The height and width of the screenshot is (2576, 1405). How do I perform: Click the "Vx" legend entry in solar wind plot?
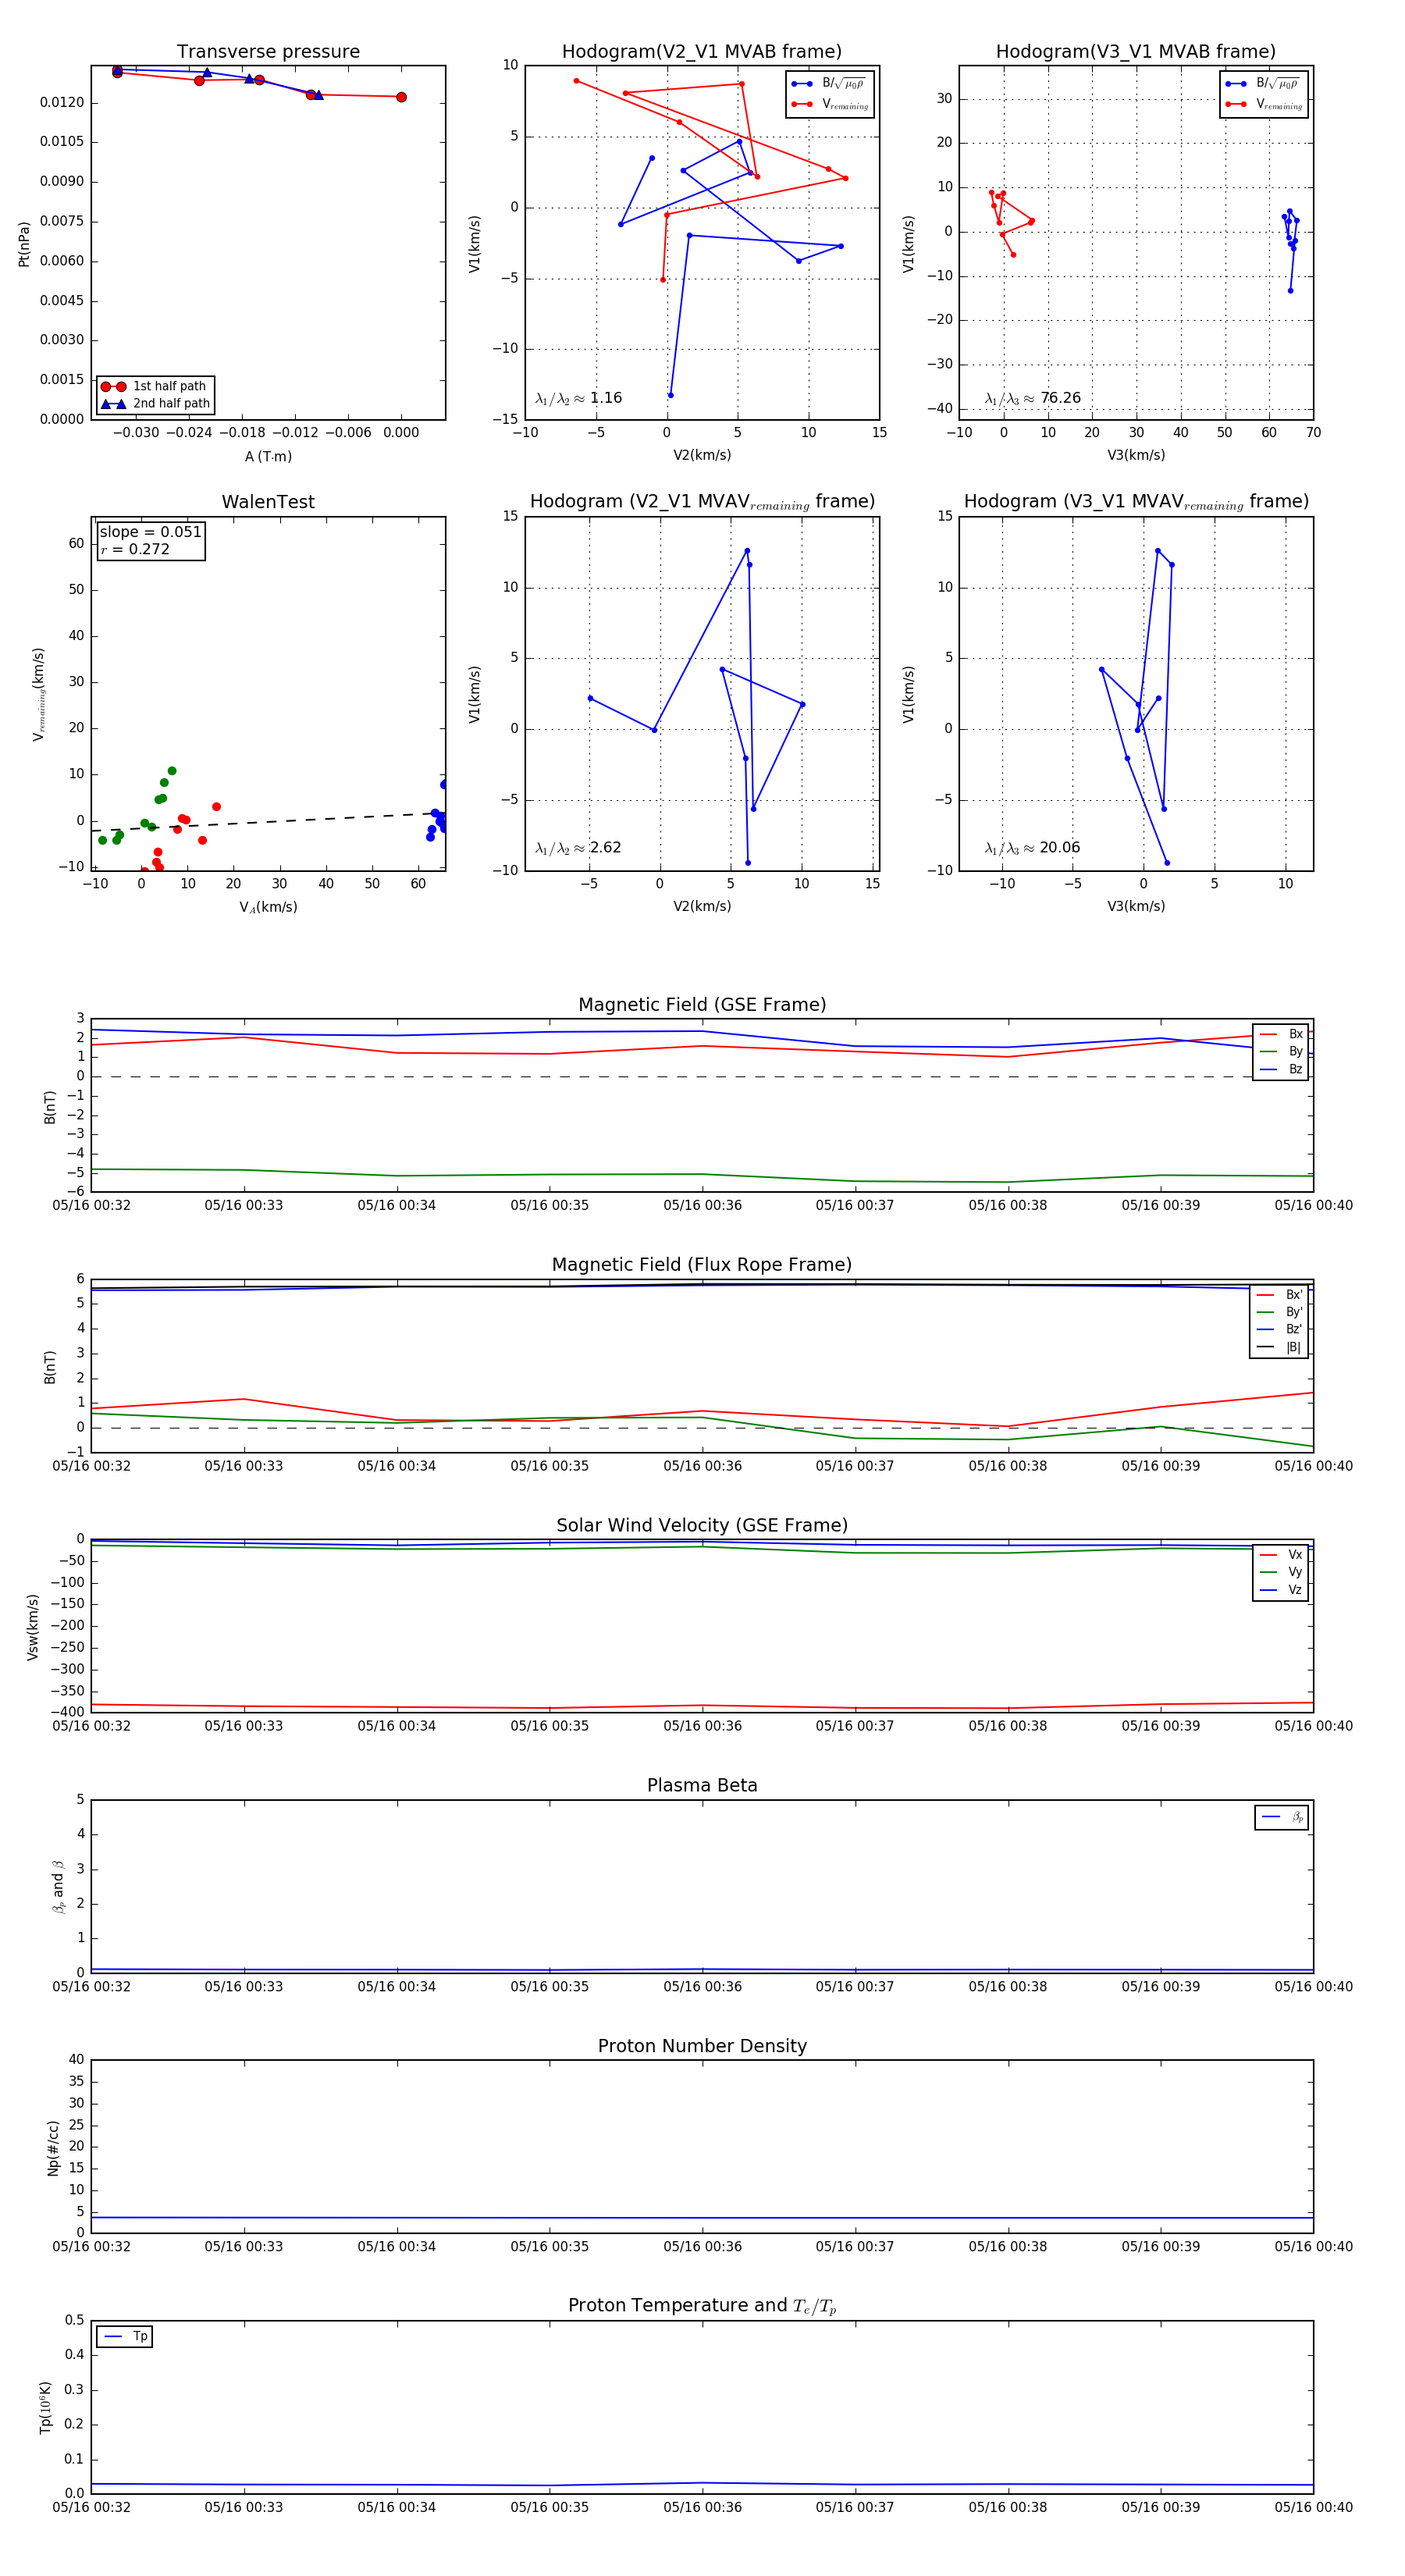click(1281, 1555)
